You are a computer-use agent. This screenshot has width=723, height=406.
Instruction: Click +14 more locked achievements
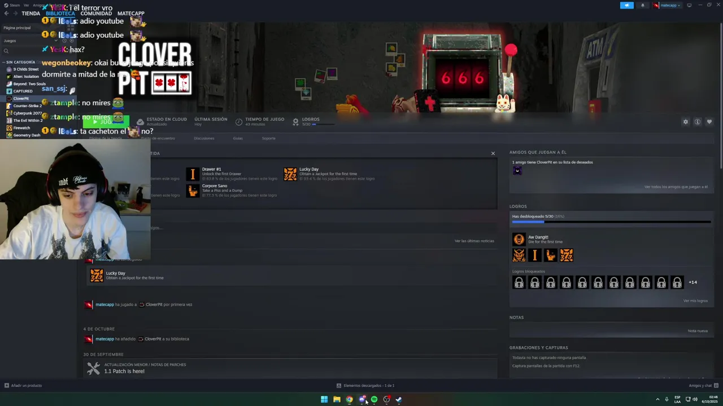click(x=692, y=283)
